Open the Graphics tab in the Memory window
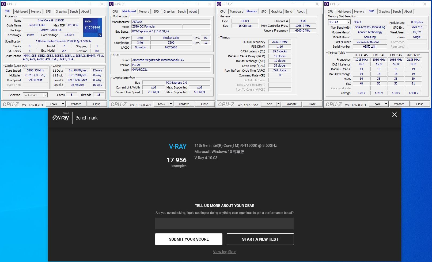This screenshot has width=432, height=262. tap(277, 11)
